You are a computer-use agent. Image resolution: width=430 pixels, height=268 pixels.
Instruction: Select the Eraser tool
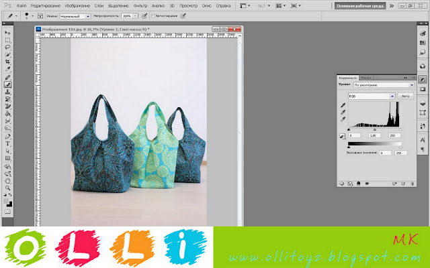(7, 106)
